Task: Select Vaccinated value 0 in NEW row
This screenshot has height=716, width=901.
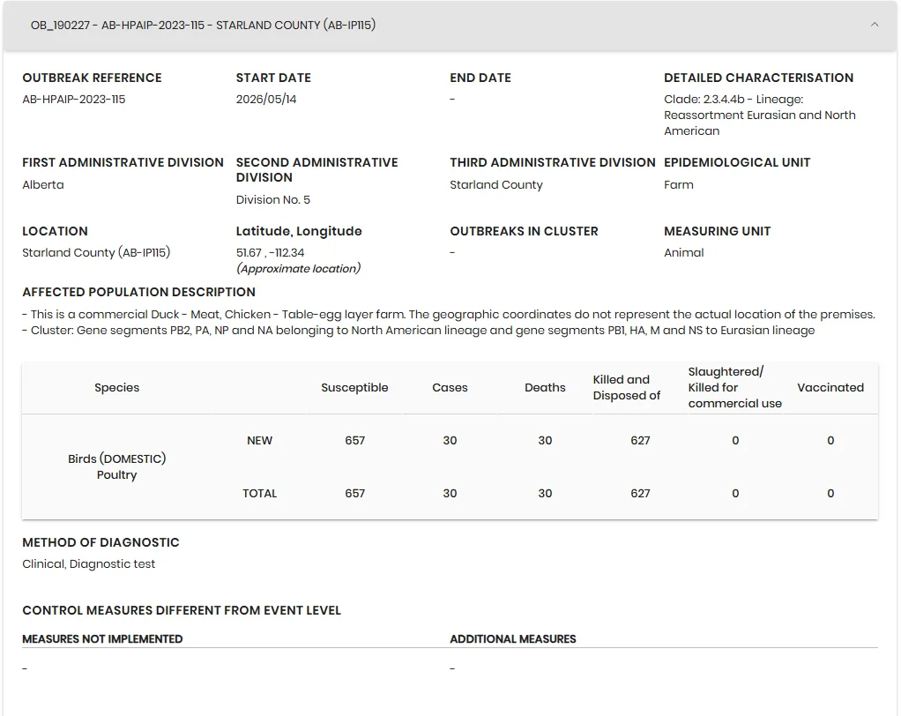Action: coord(830,441)
